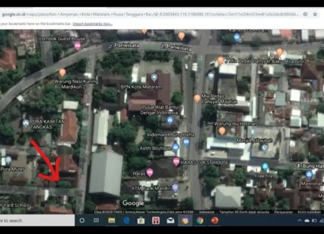Show hidden system tray icons
This screenshot has width=324, height=234.
(x=300, y=221)
